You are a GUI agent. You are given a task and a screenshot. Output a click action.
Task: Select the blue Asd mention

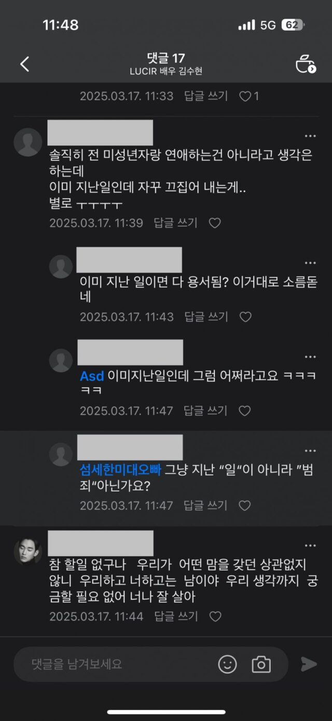pyautogui.click(x=92, y=376)
